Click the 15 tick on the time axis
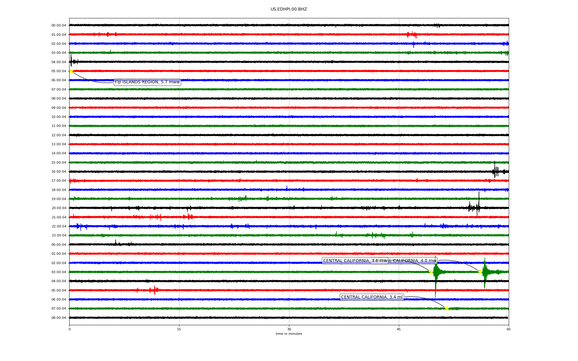This screenshot has height=361, width=578. 179,329
